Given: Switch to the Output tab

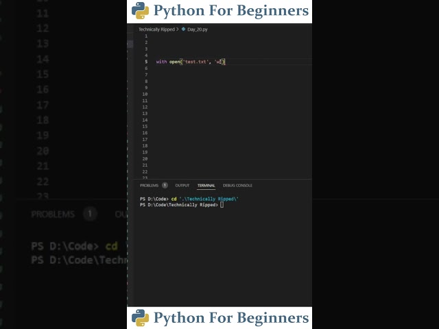Looking at the screenshot, I should point(182,186).
